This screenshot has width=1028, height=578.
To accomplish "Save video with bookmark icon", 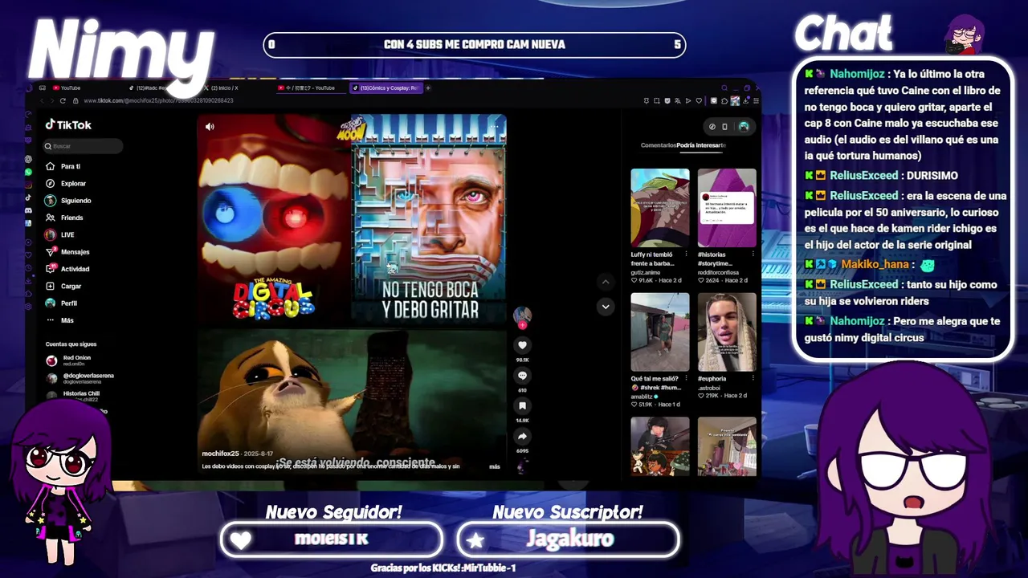I will [522, 406].
